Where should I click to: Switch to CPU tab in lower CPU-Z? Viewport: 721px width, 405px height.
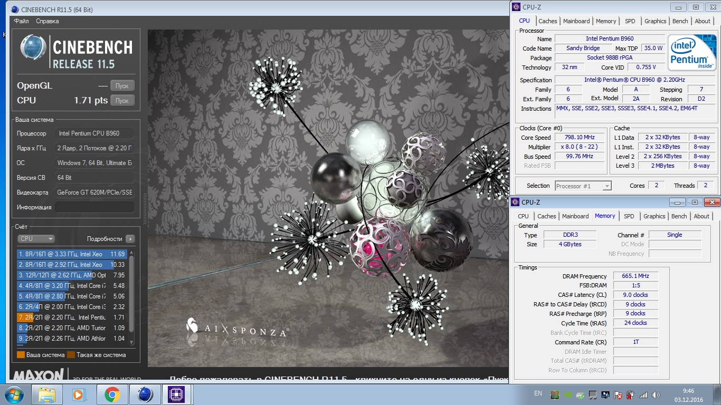click(523, 216)
